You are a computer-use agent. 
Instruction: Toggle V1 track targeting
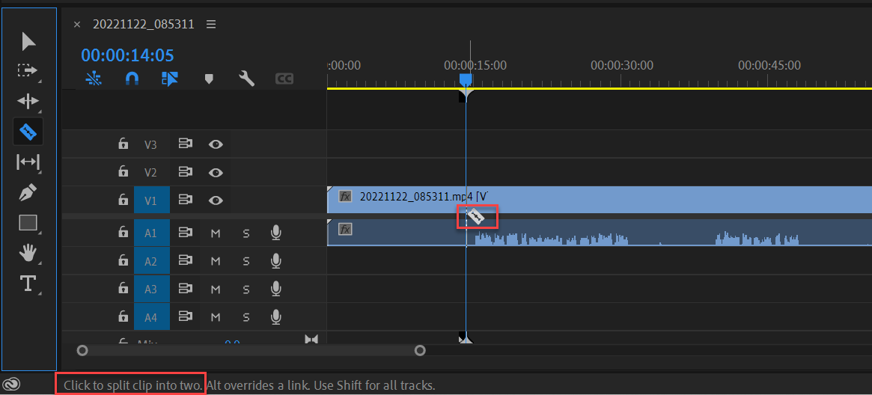click(x=151, y=200)
